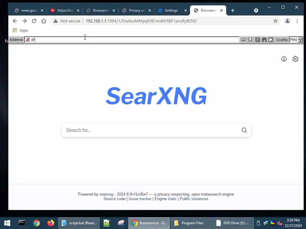Open a new tab with plus button
This screenshot has width=306, height=229.
point(232,10)
